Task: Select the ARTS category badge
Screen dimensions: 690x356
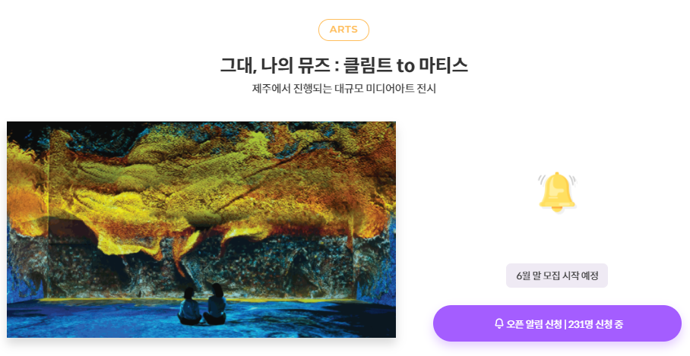Action: [x=343, y=30]
